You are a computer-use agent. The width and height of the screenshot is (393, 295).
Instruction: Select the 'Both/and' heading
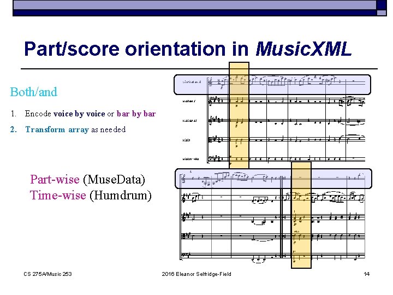tap(34, 92)
